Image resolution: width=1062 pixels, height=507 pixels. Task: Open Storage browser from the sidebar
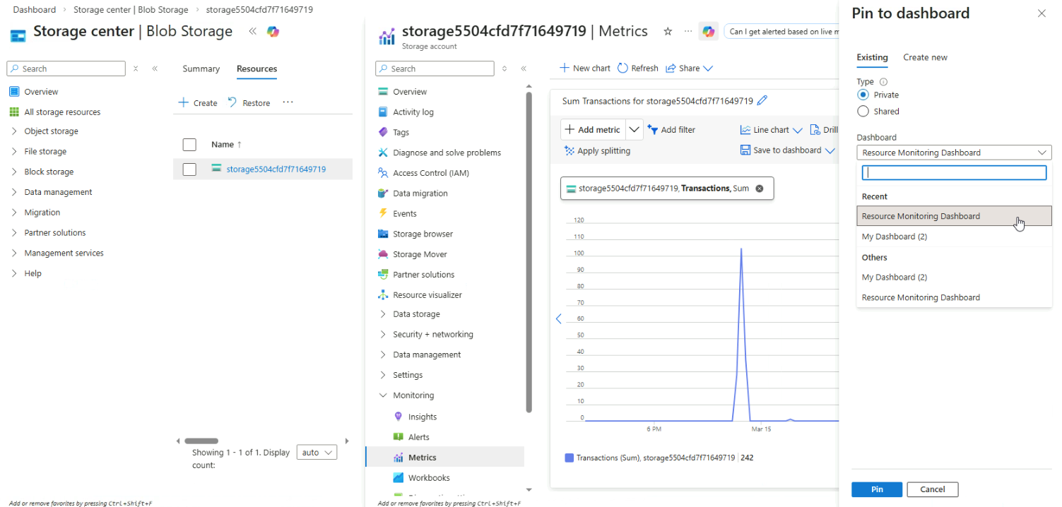click(423, 234)
